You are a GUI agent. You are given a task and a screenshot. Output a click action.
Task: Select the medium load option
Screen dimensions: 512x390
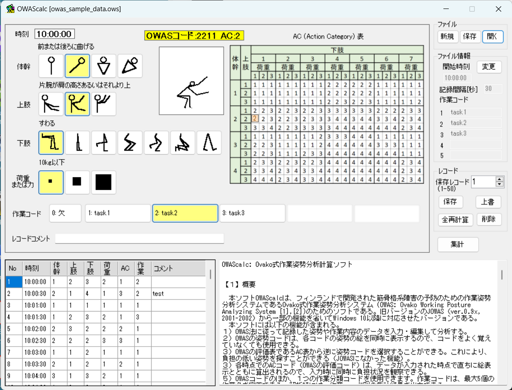point(77,182)
